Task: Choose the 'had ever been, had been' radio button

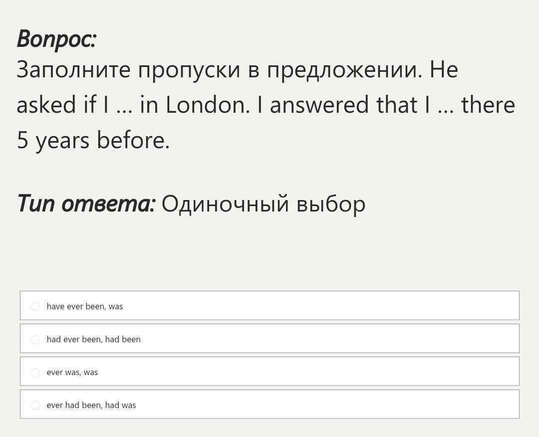Action: [x=36, y=339]
